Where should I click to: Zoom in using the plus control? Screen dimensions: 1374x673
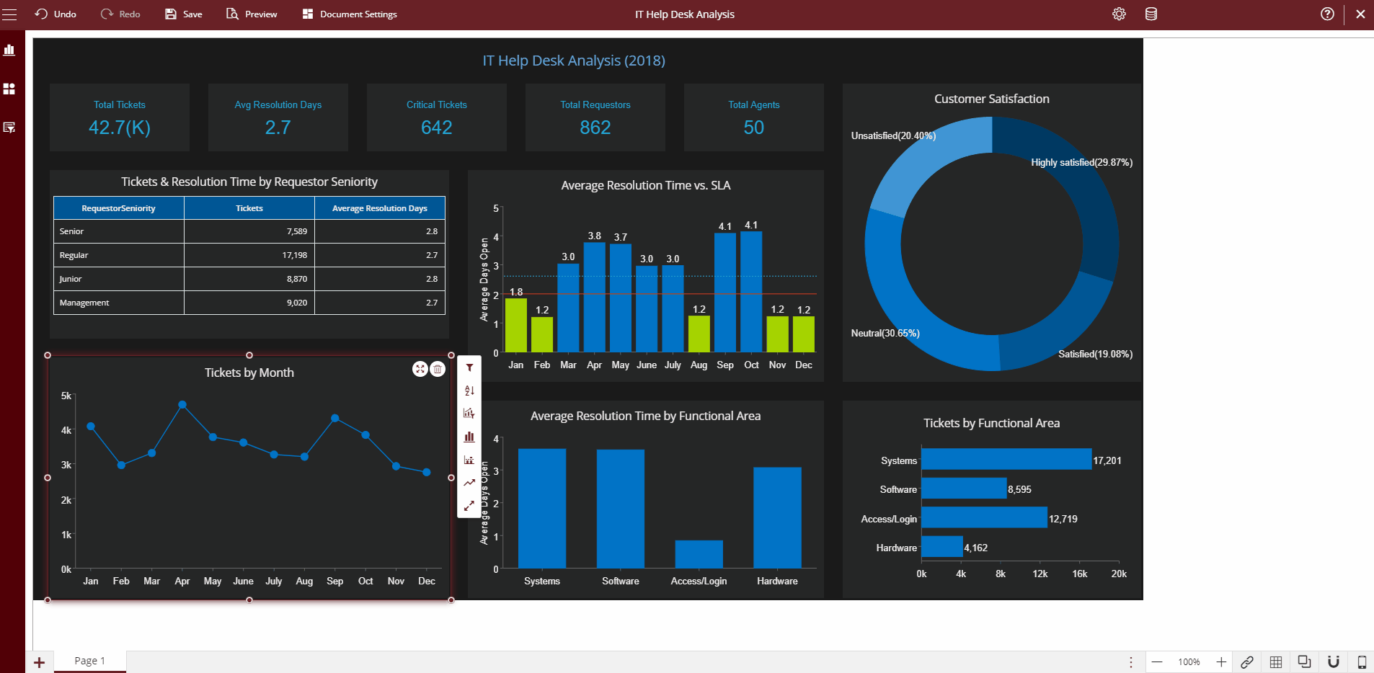click(x=1221, y=661)
